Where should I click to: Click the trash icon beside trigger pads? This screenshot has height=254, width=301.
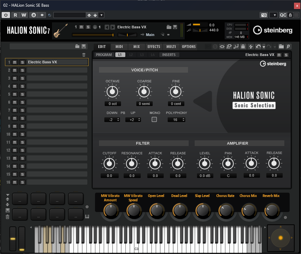tap(7, 217)
